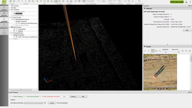The height and width of the screenshot is (108, 192).
Task: Click the clip point cloud icon
Action: tap(68, 1)
